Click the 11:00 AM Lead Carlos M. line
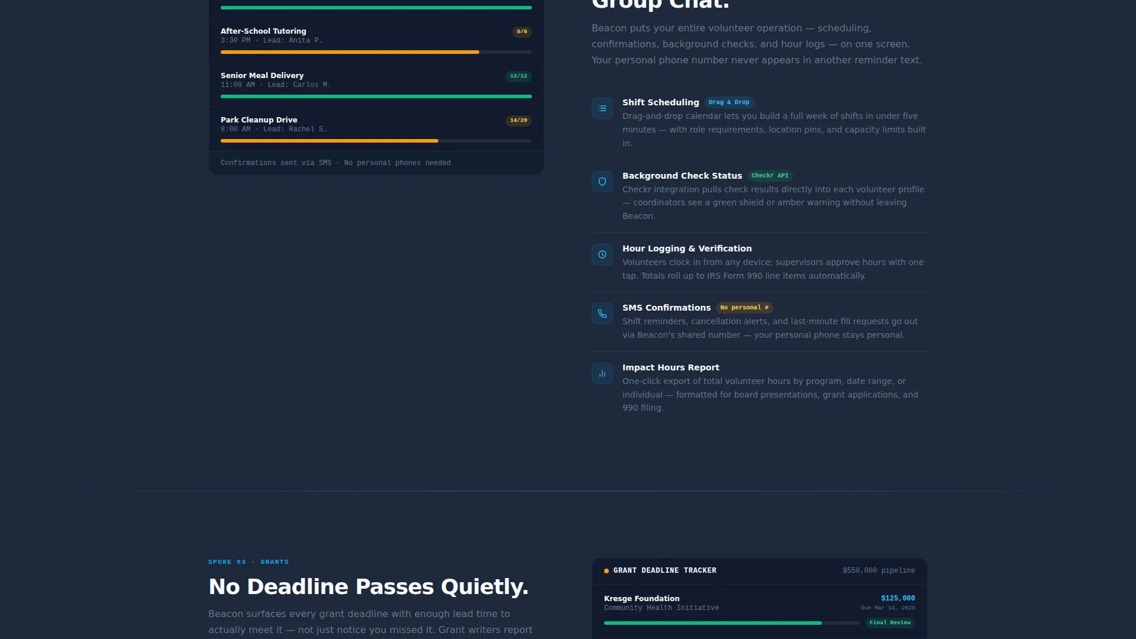Image resolution: width=1136 pixels, height=639 pixels. click(276, 85)
